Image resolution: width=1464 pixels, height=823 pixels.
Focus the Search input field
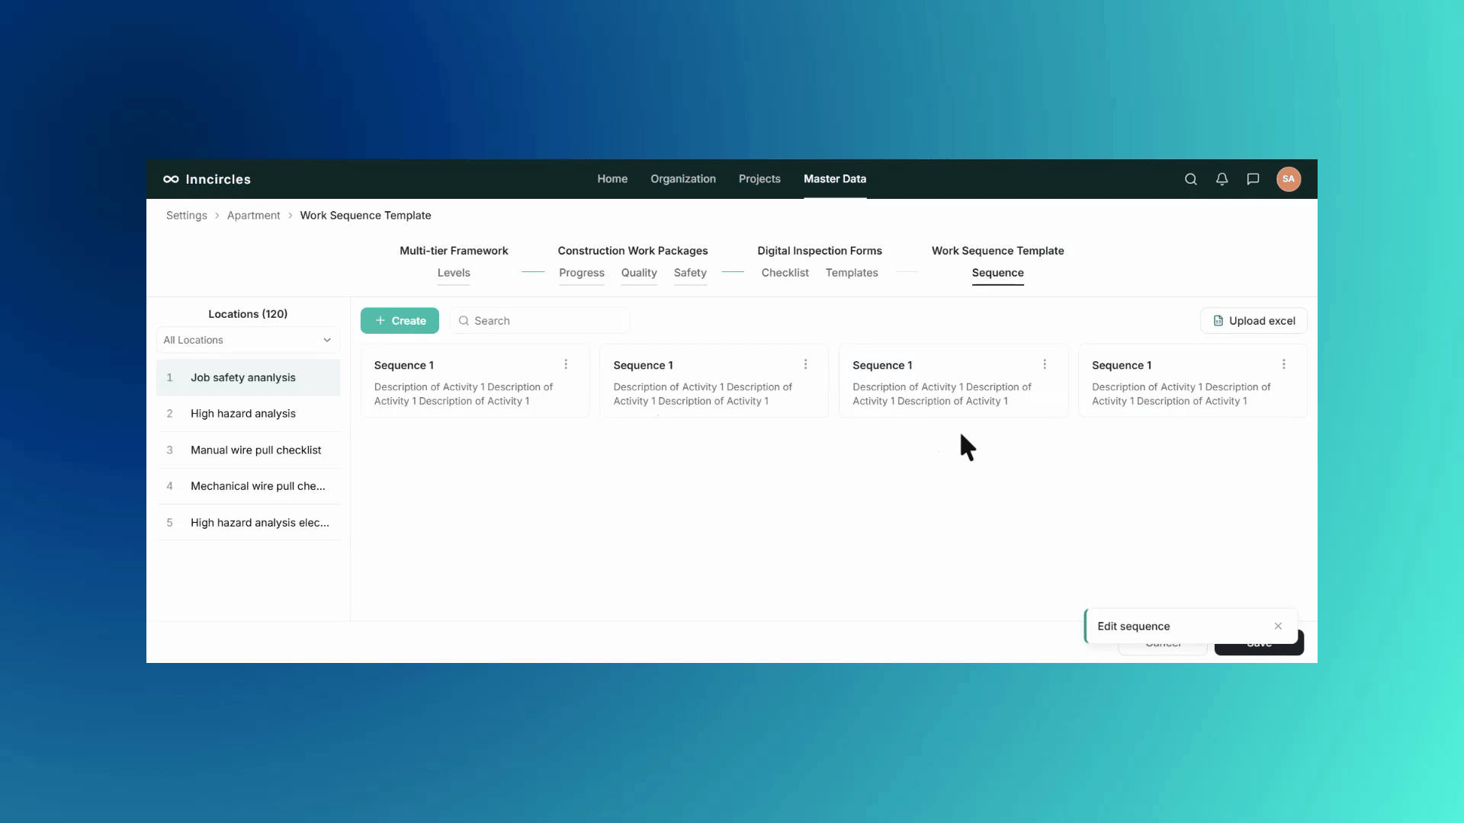[540, 321]
